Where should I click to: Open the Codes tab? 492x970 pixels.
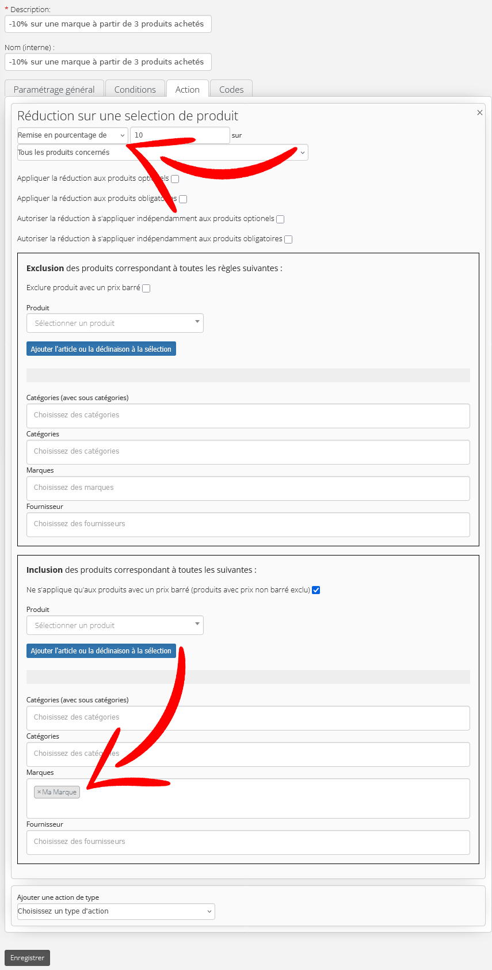(x=231, y=89)
